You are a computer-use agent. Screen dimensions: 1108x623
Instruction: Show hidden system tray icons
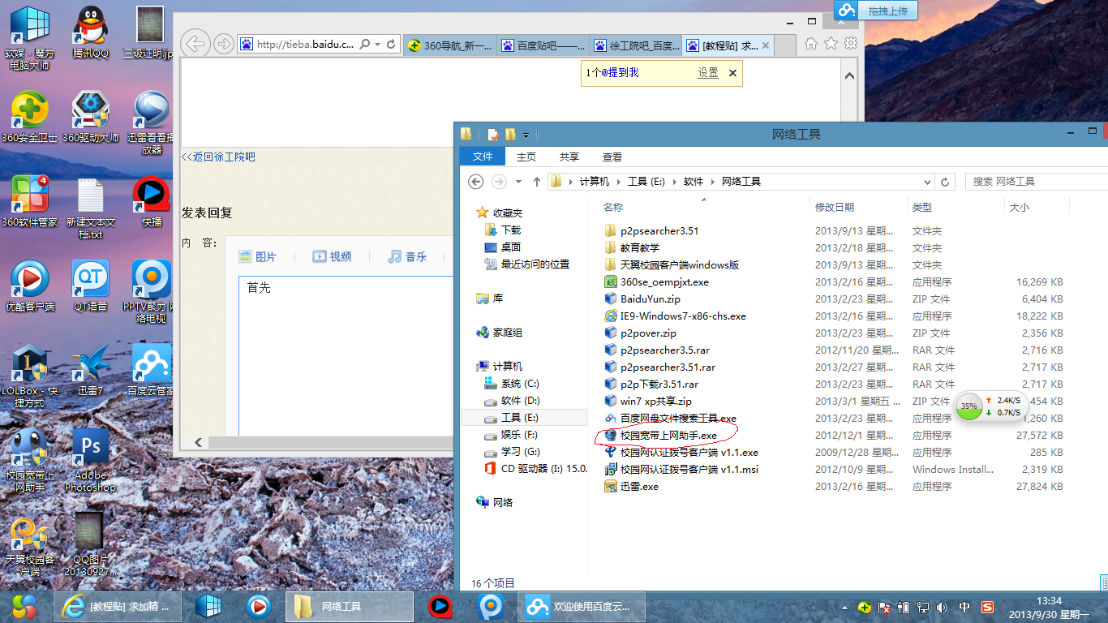point(846,607)
